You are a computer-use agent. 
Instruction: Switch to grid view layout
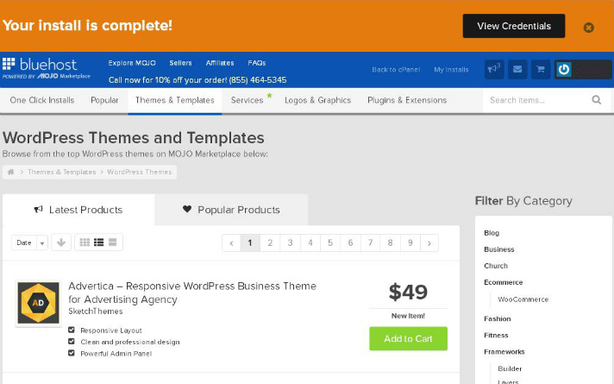pyautogui.click(x=85, y=242)
